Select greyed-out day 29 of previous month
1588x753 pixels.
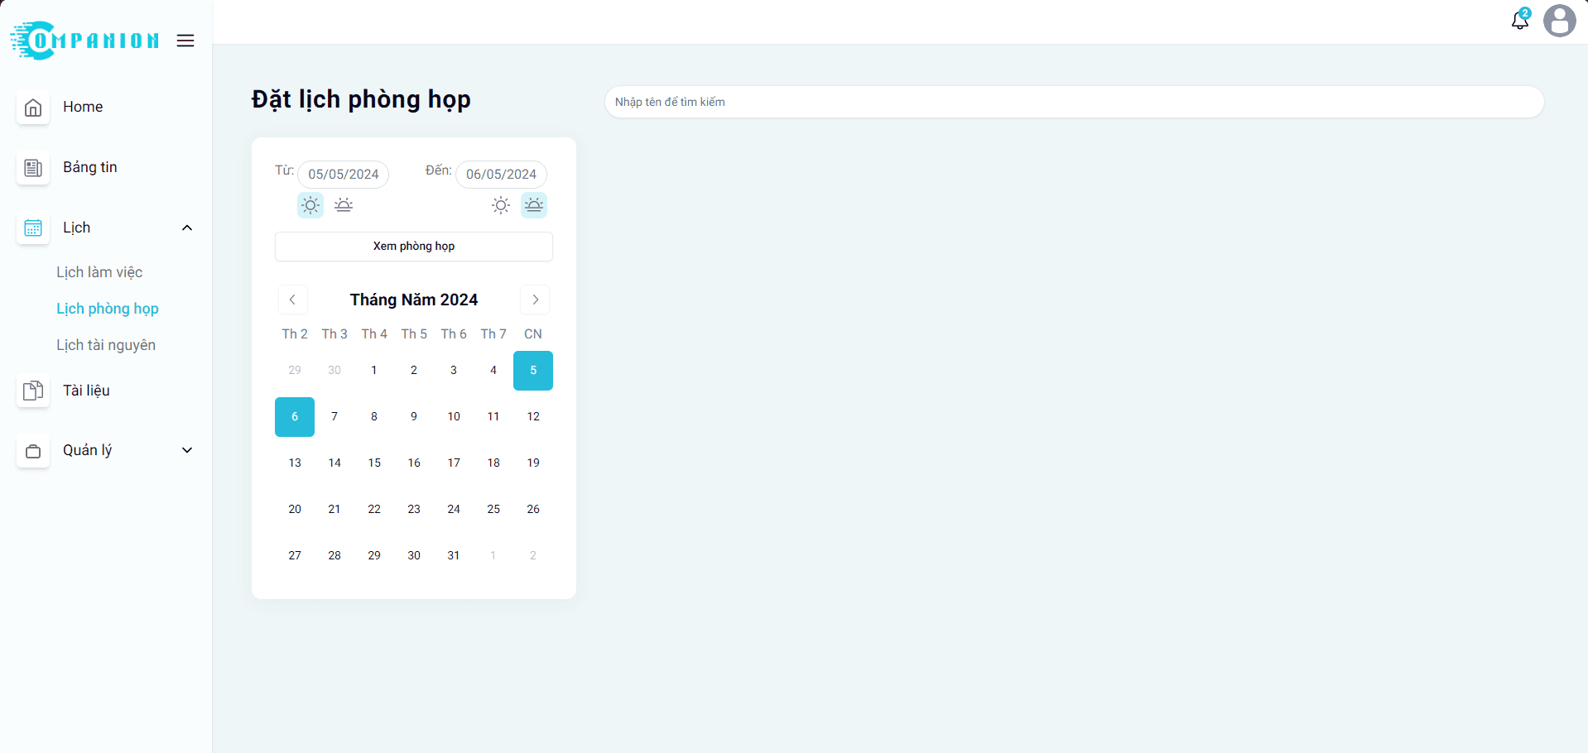click(295, 371)
